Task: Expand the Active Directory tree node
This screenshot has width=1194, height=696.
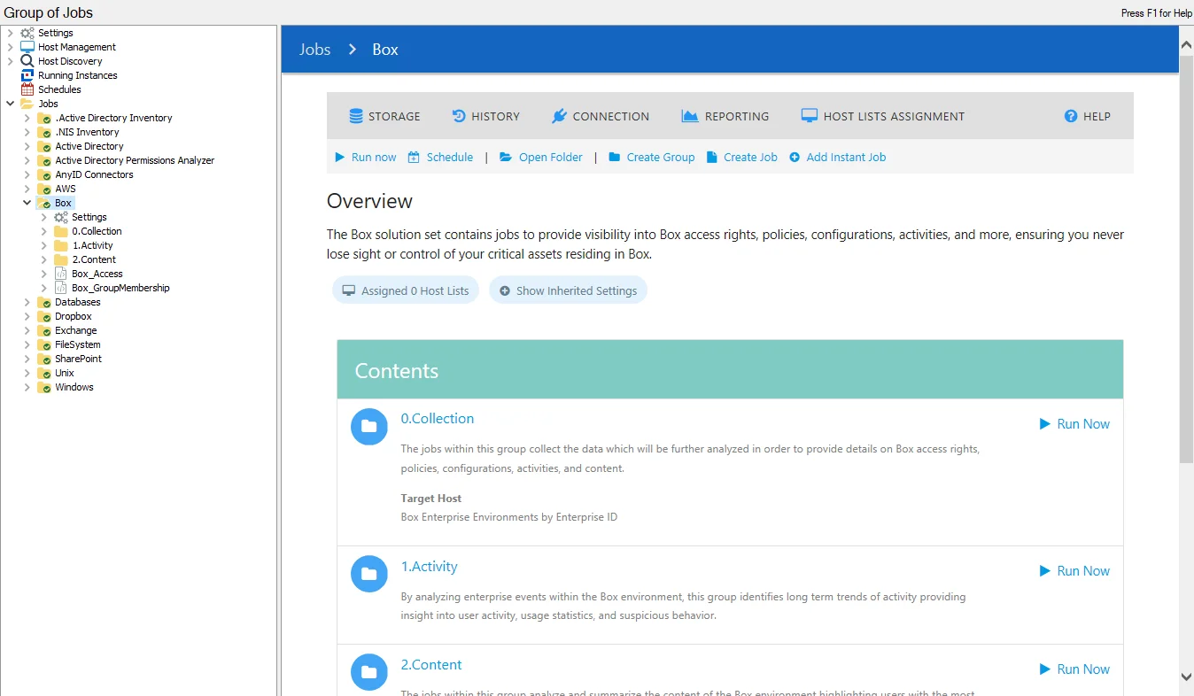Action: click(x=27, y=146)
